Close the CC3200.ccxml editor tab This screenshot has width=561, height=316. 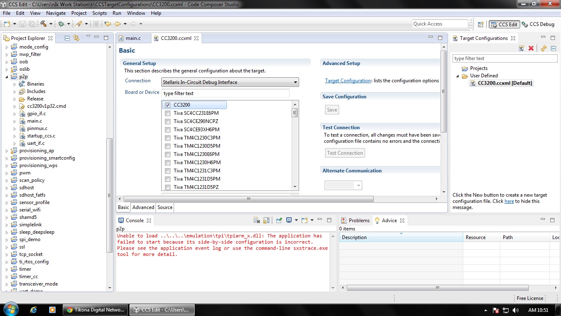pyautogui.click(x=196, y=38)
